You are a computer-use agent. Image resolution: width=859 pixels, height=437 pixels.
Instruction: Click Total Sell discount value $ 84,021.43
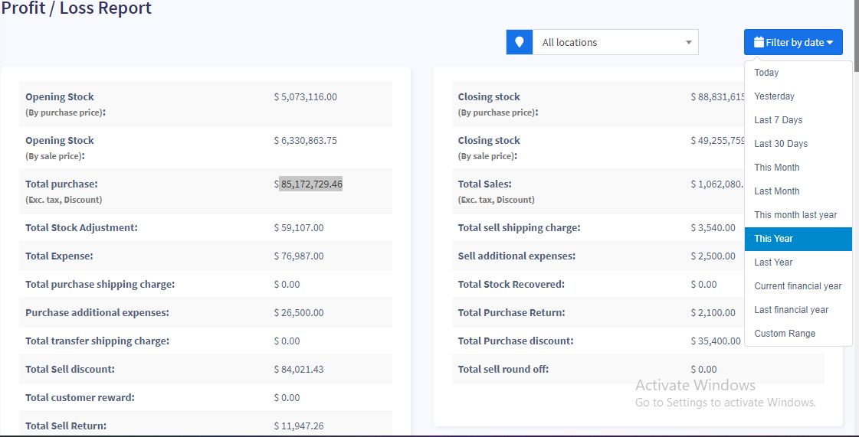(x=299, y=369)
